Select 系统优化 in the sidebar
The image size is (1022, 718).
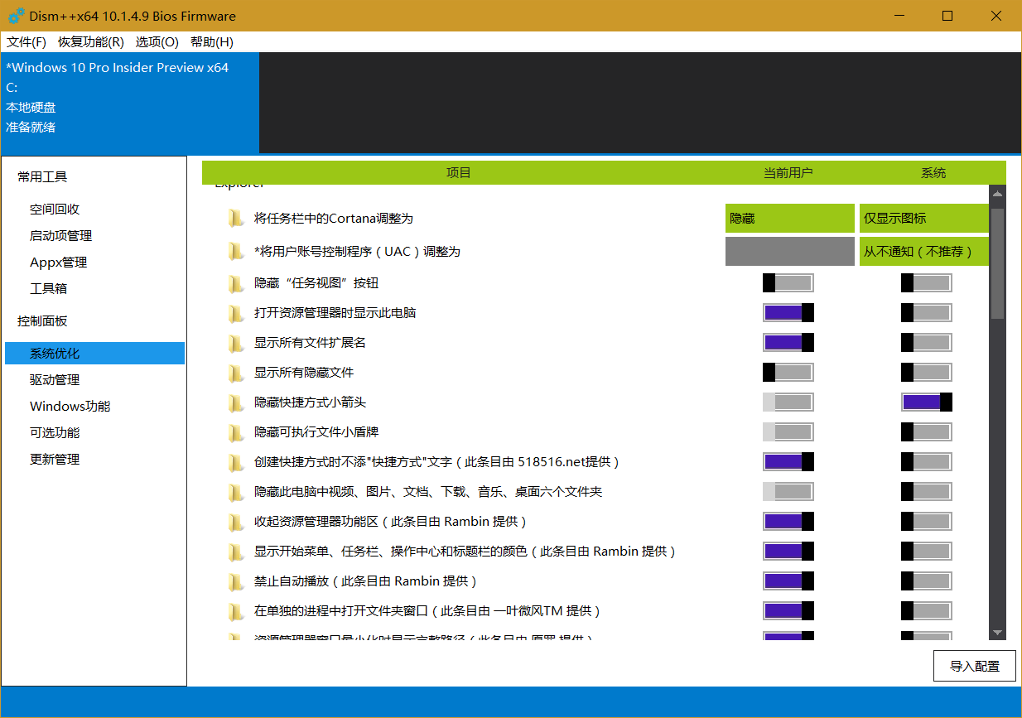pyautogui.click(x=94, y=354)
